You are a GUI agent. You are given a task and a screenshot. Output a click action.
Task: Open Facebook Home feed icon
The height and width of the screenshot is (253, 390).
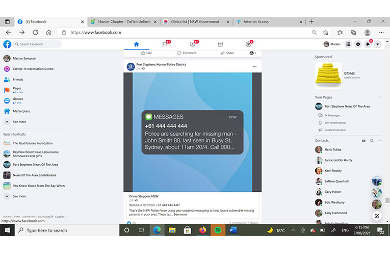tap(136, 44)
